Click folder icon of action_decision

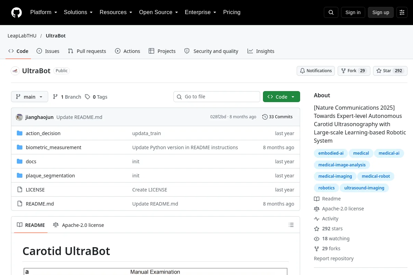[x=20, y=133]
